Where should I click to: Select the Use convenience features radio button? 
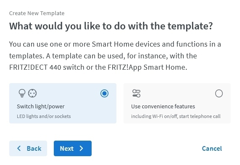coord(219,93)
